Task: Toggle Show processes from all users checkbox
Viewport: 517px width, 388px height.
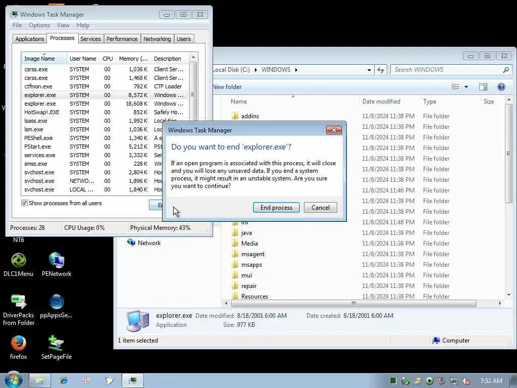Action: (x=24, y=203)
